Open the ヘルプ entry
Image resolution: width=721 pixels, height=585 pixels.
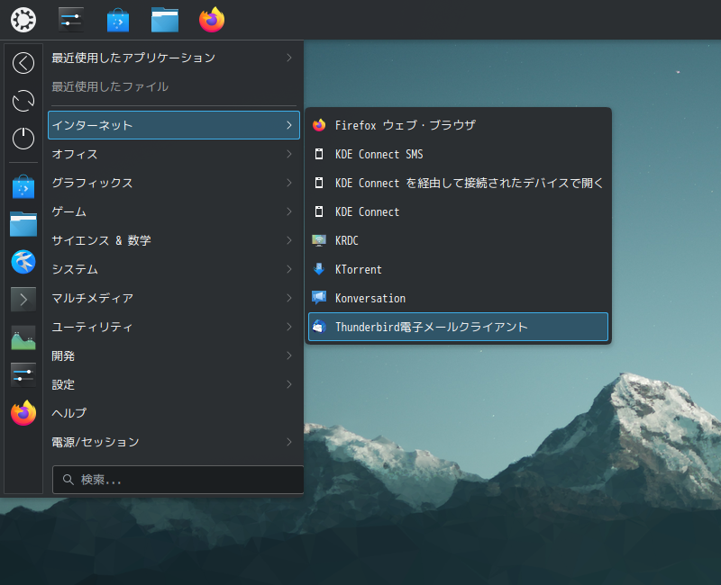coord(174,413)
